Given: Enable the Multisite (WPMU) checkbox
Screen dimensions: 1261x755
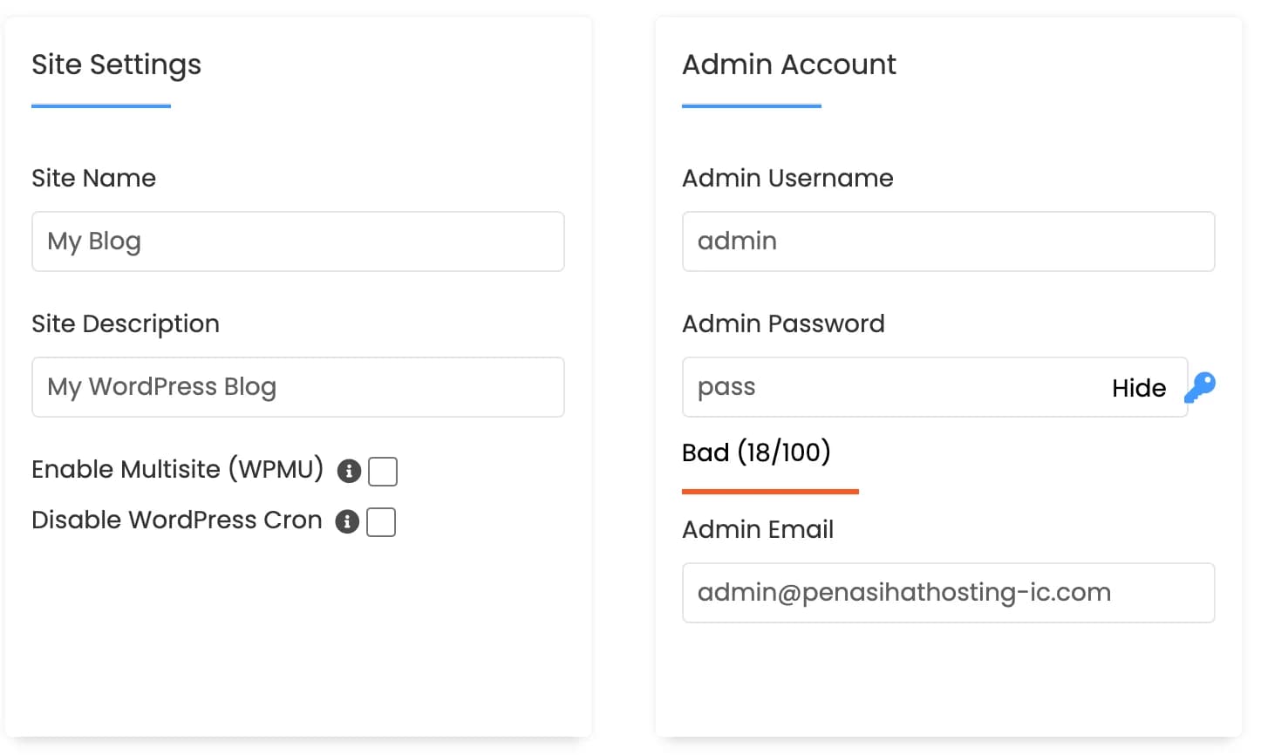Looking at the screenshot, I should [x=382, y=471].
